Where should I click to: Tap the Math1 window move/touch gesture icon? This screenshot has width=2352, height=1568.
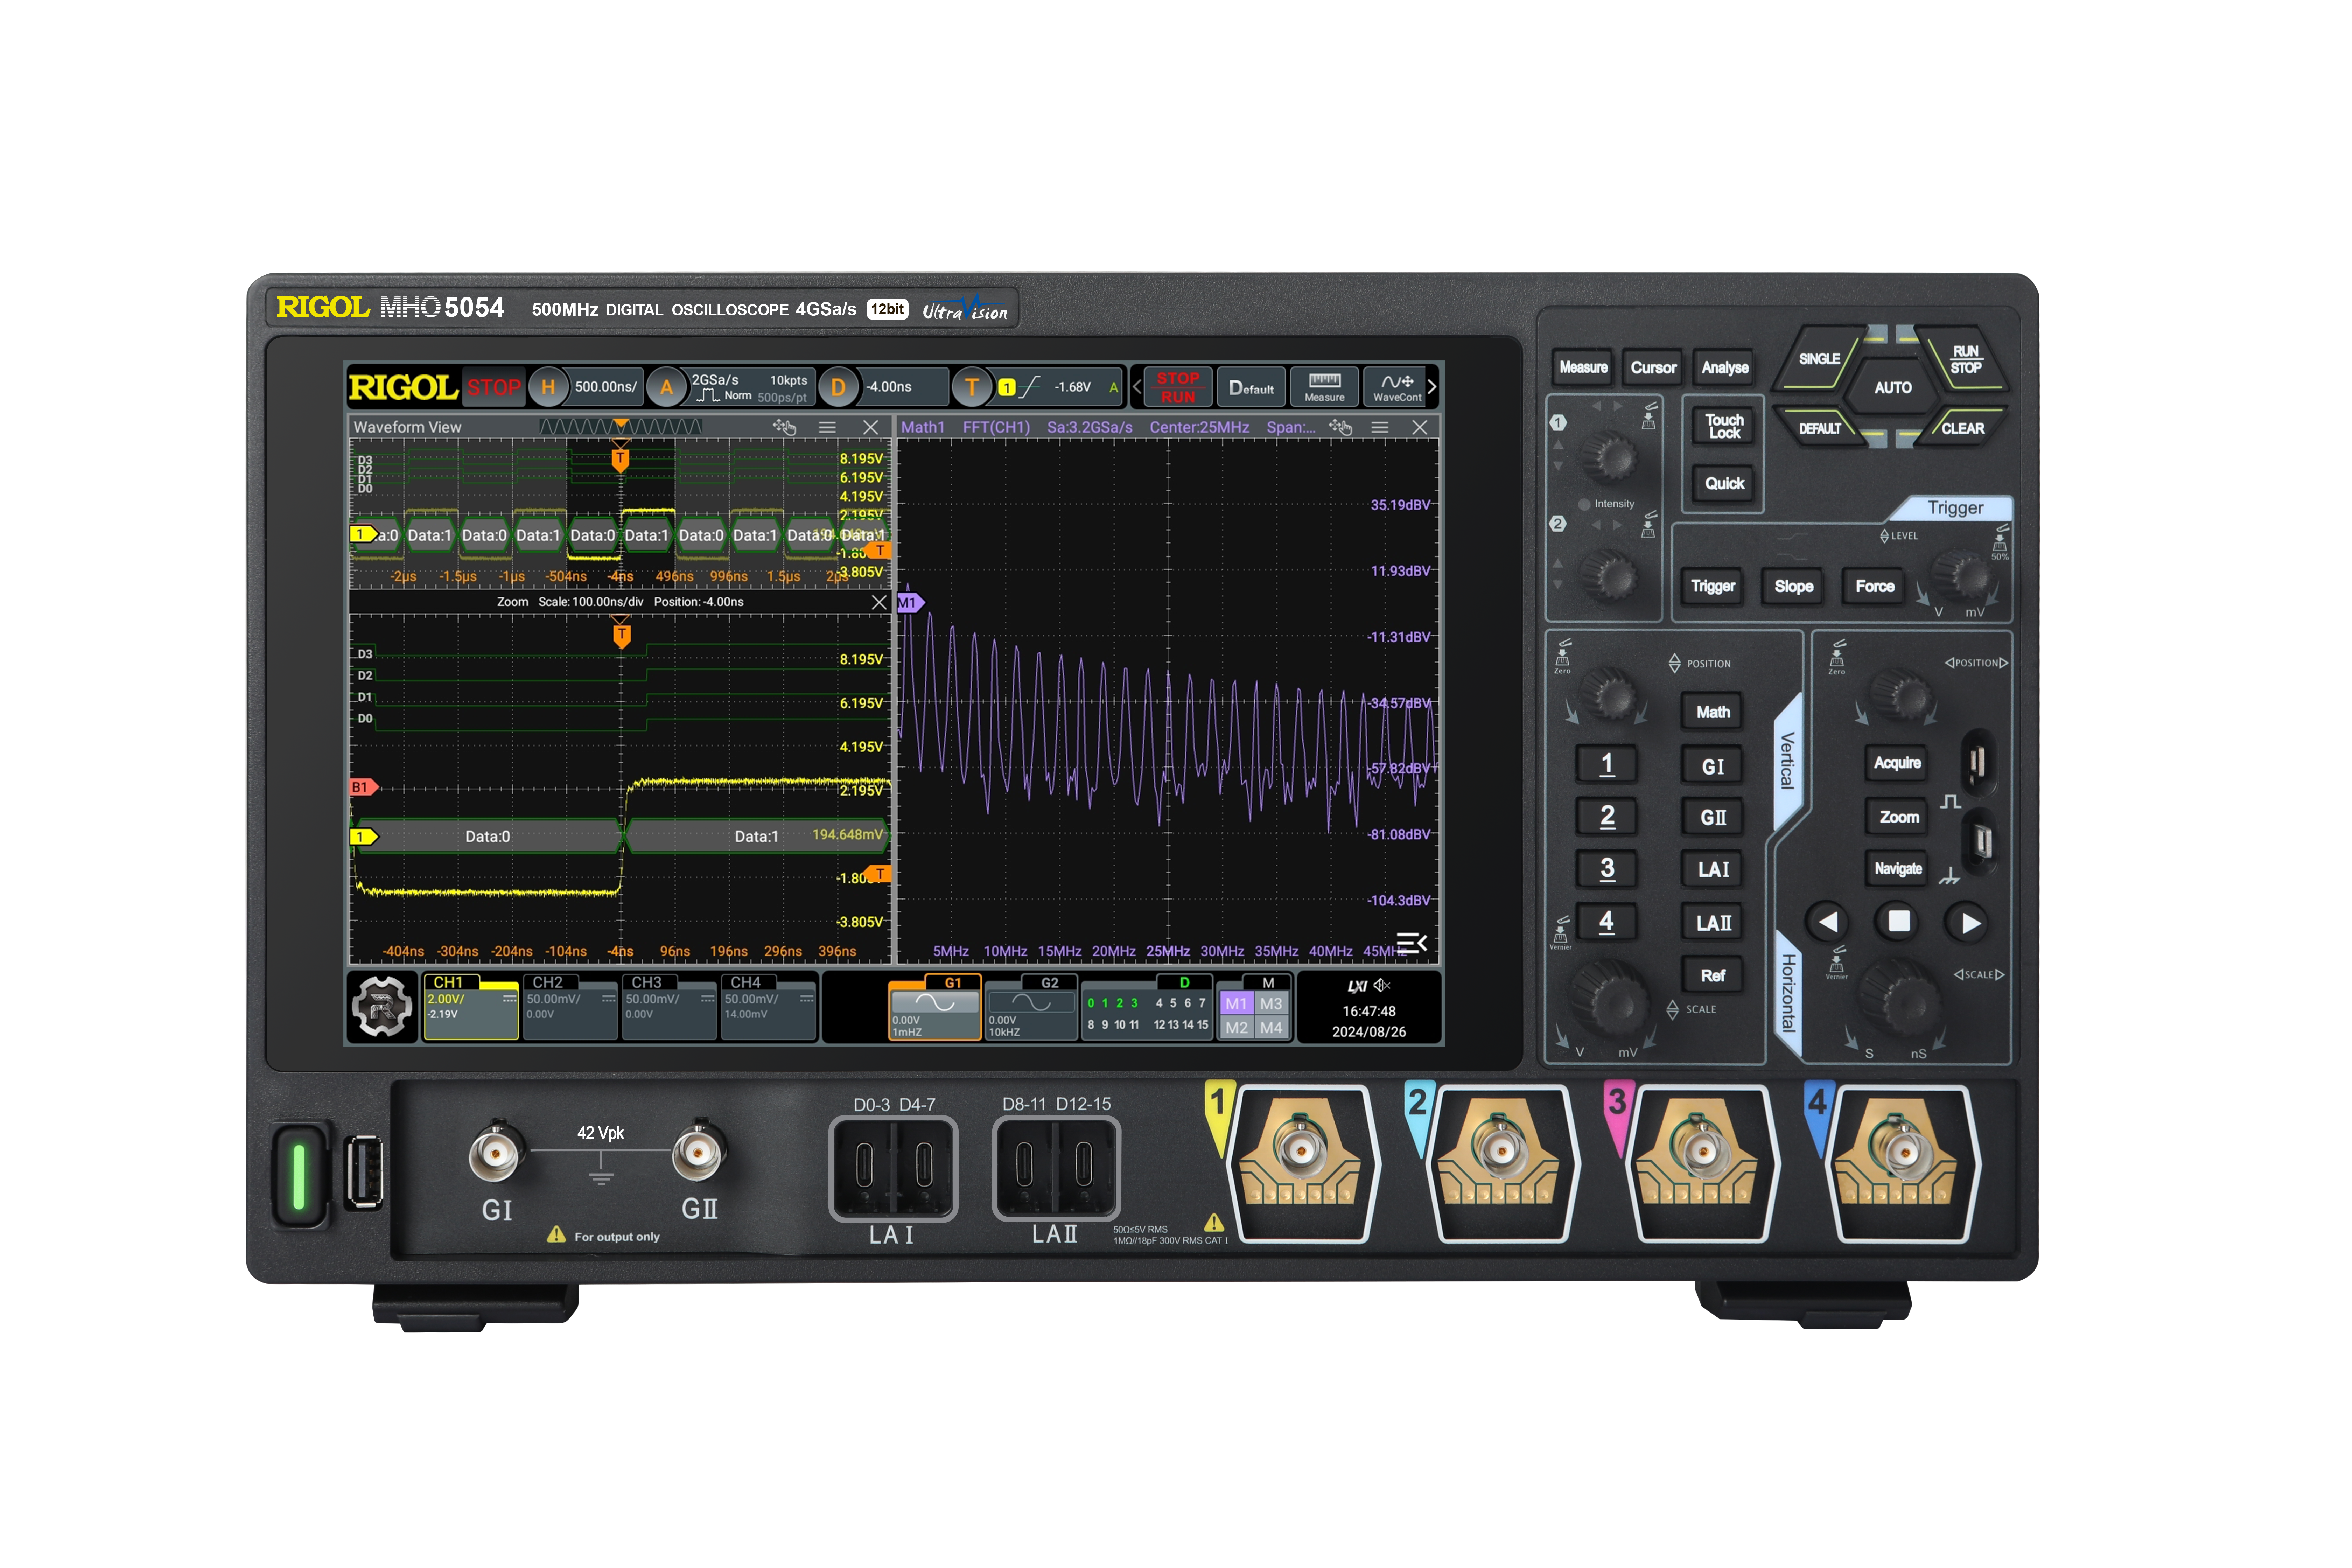[1340, 427]
